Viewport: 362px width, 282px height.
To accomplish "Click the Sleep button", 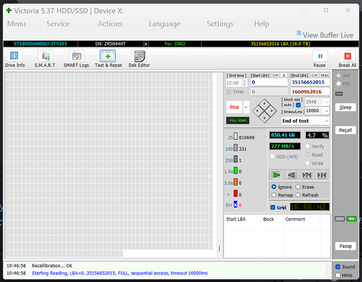I will click(346, 108).
